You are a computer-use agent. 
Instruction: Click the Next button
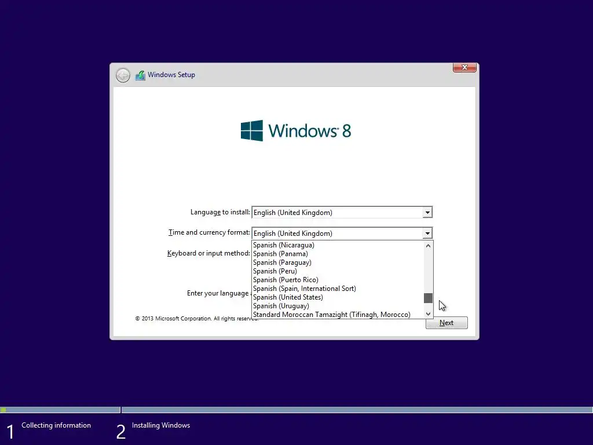click(446, 323)
